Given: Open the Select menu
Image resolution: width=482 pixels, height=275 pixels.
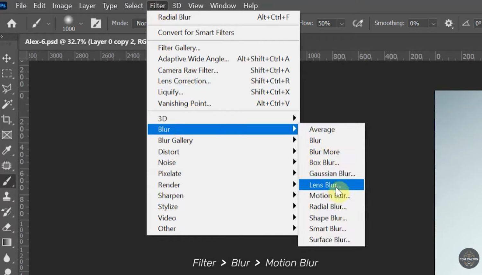Looking at the screenshot, I should click(134, 6).
